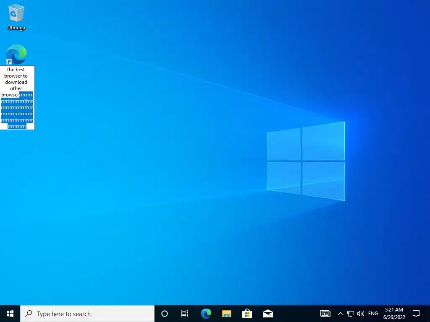Open File Explorer from the taskbar
The image size is (430, 322).
click(x=226, y=314)
